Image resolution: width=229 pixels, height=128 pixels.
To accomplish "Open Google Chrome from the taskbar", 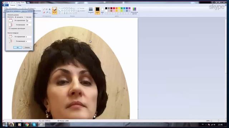I will coord(27,124).
